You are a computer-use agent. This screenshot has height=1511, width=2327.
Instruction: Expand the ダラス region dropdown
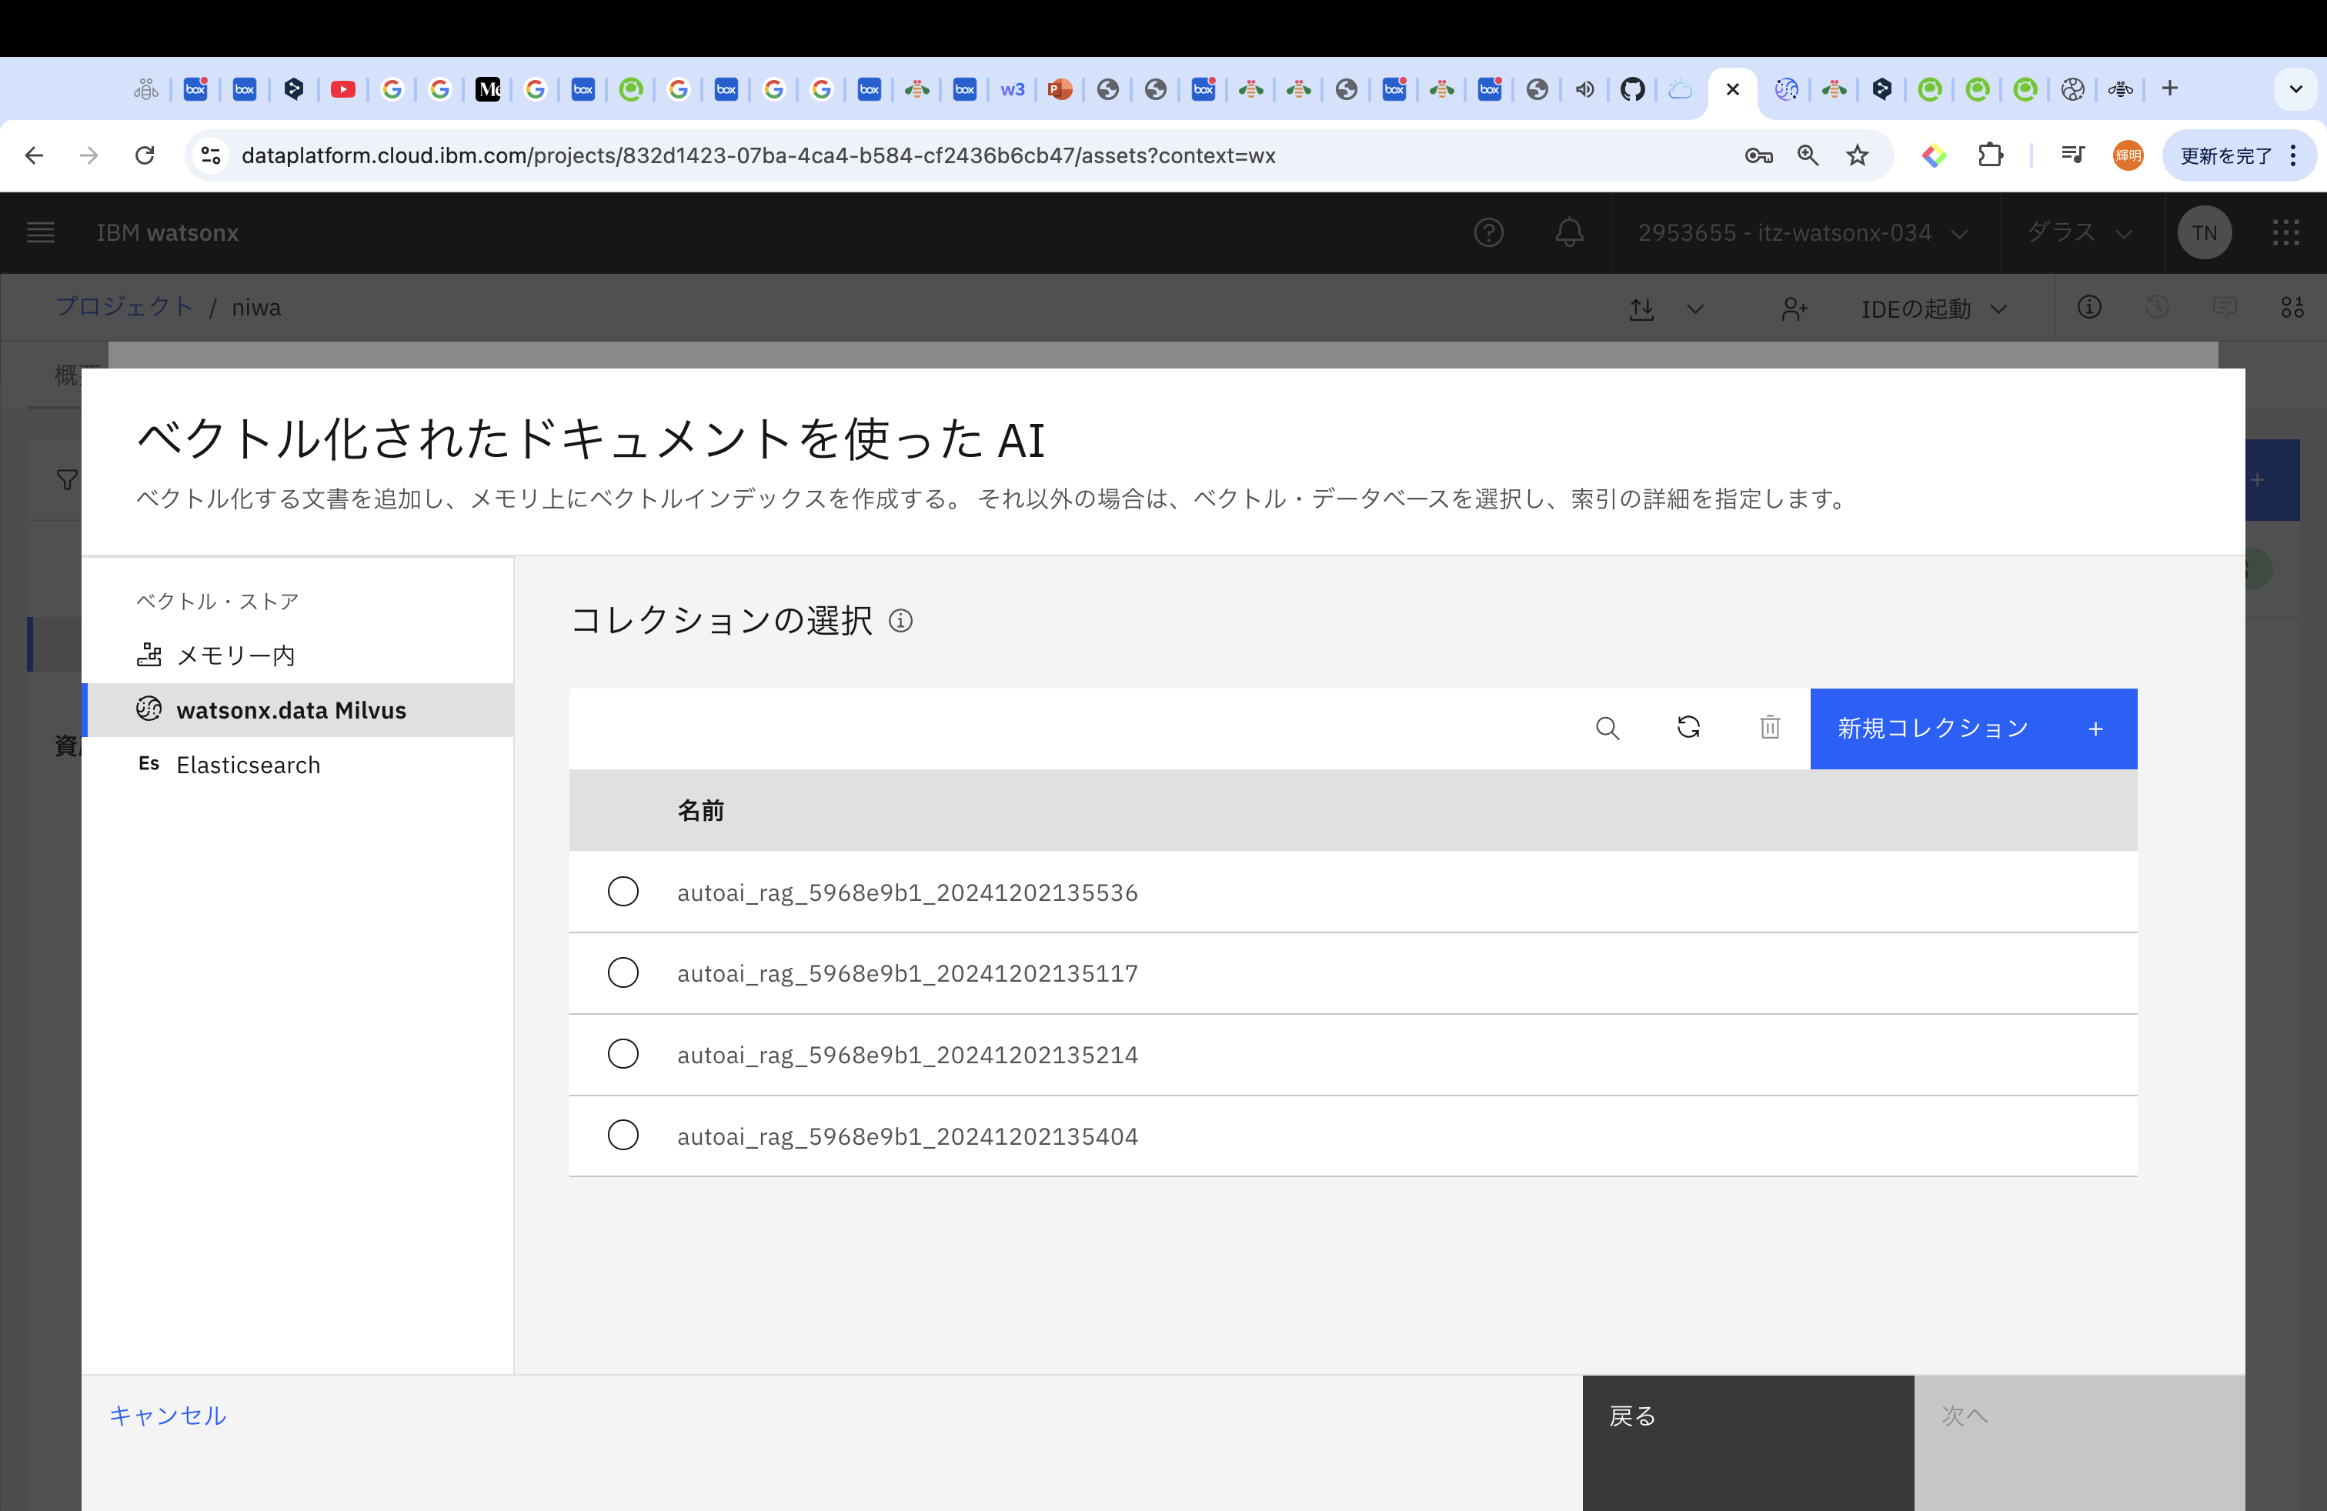click(2078, 232)
